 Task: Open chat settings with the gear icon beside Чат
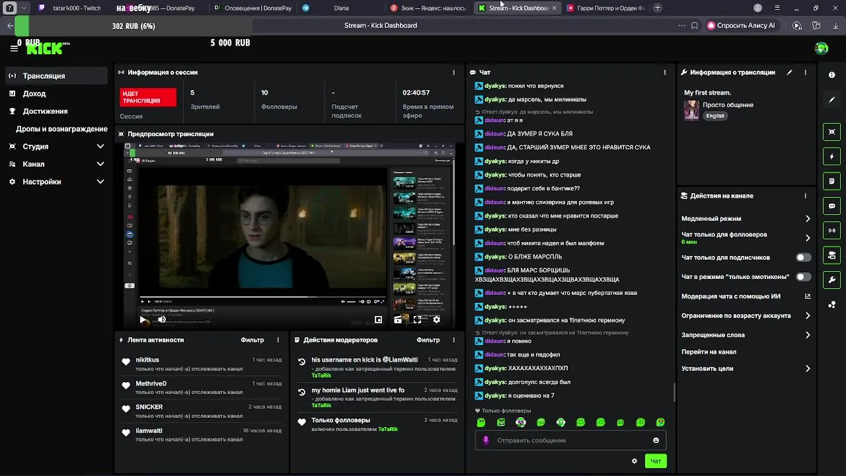point(634,461)
